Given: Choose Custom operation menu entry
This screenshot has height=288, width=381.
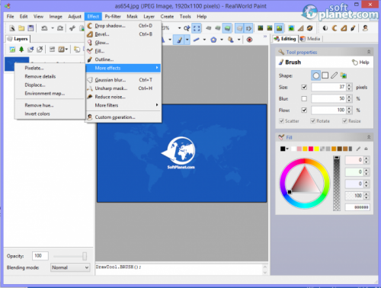Looking at the screenshot, I should coord(123,117).
